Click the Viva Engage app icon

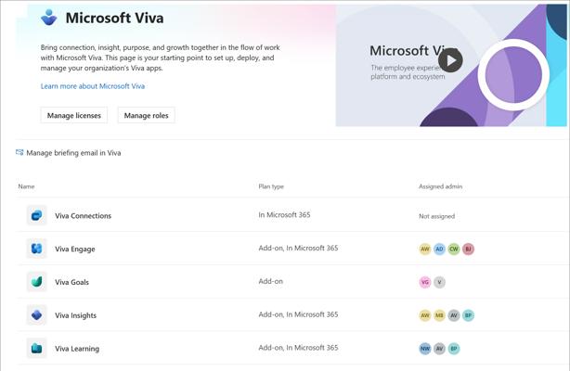37,249
